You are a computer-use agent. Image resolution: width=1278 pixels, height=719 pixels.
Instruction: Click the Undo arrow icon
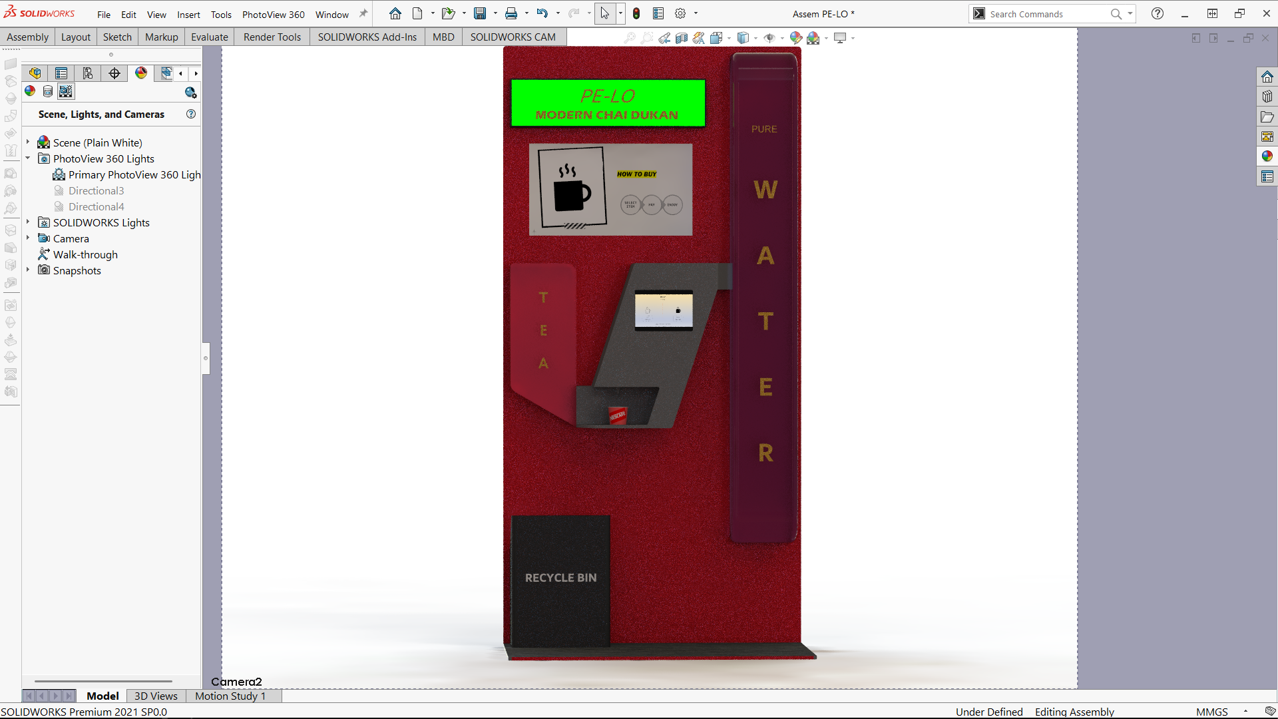542,13
